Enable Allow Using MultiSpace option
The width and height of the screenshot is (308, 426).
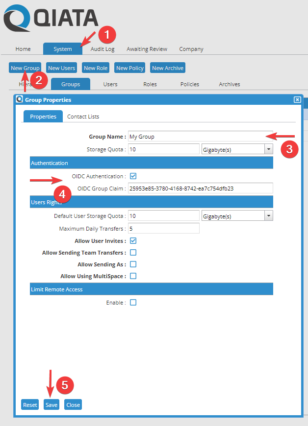133,276
